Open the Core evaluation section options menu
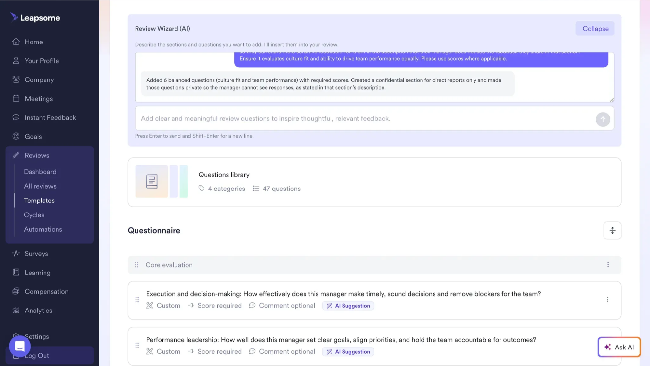The height and width of the screenshot is (366, 650). (x=608, y=265)
